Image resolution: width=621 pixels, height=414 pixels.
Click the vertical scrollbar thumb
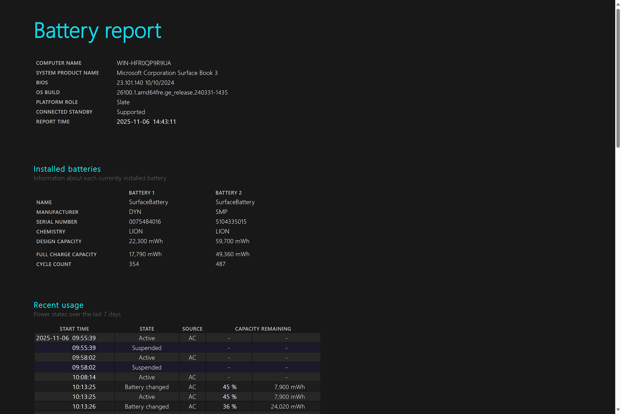tap(618, 78)
